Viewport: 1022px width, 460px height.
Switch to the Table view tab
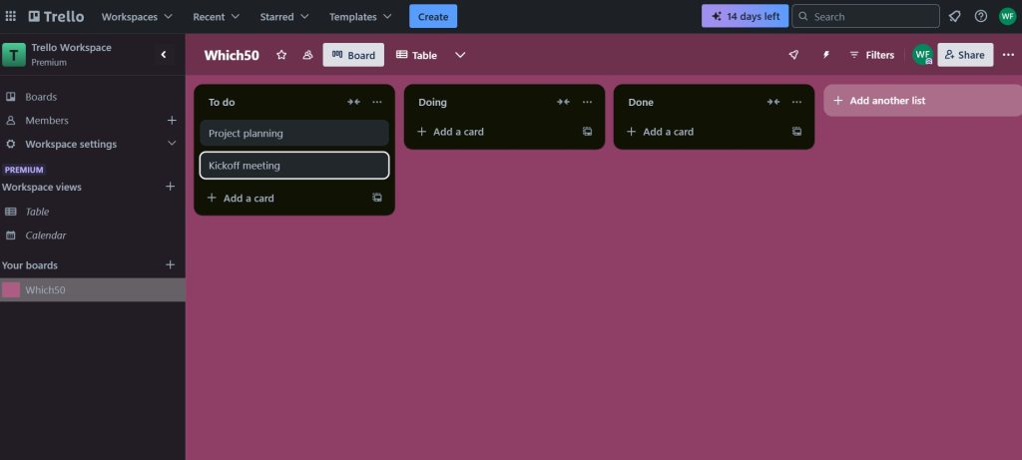click(416, 56)
